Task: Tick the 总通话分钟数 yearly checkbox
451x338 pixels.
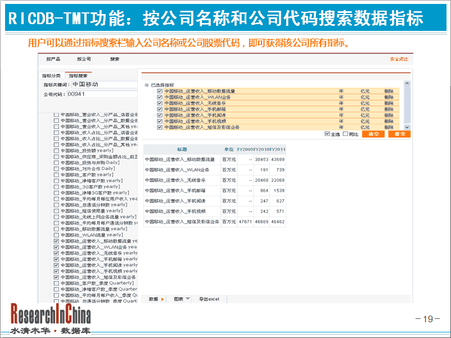Action: pos(56,205)
